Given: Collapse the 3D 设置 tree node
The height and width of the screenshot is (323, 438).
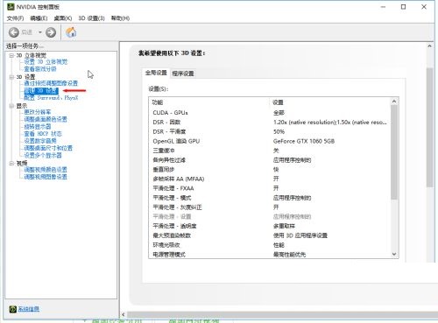Looking at the screenshot, I should pyautogui.click(x=11, y=77).
